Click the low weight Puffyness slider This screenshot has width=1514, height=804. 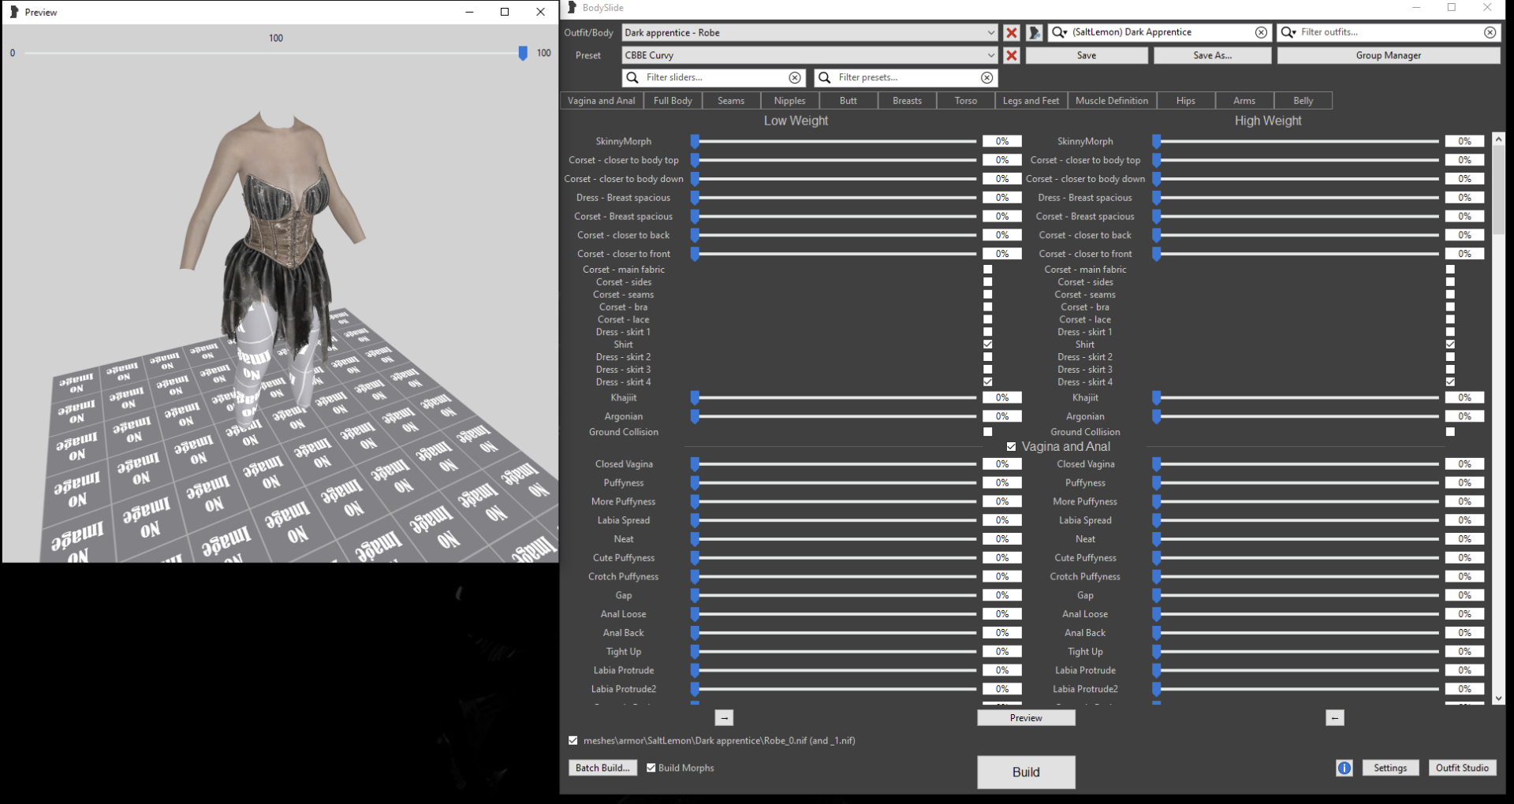coord(833,483)
